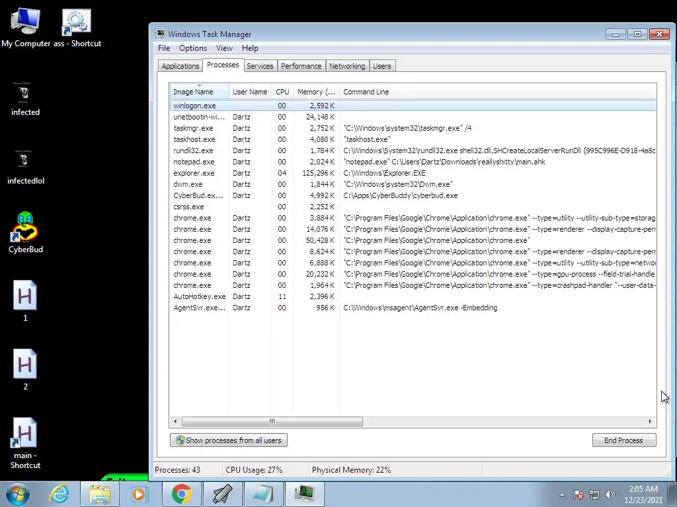Viewport: 677px width, 507px height.
Task: Sort by Image Name column header
Action: pyautogui.click(x=199, y=92)
